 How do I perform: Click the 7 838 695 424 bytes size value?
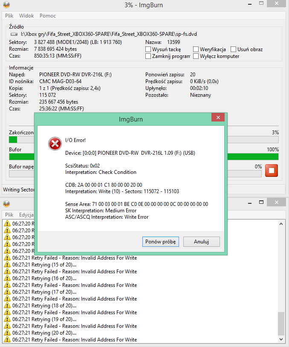tap(55, 49)
